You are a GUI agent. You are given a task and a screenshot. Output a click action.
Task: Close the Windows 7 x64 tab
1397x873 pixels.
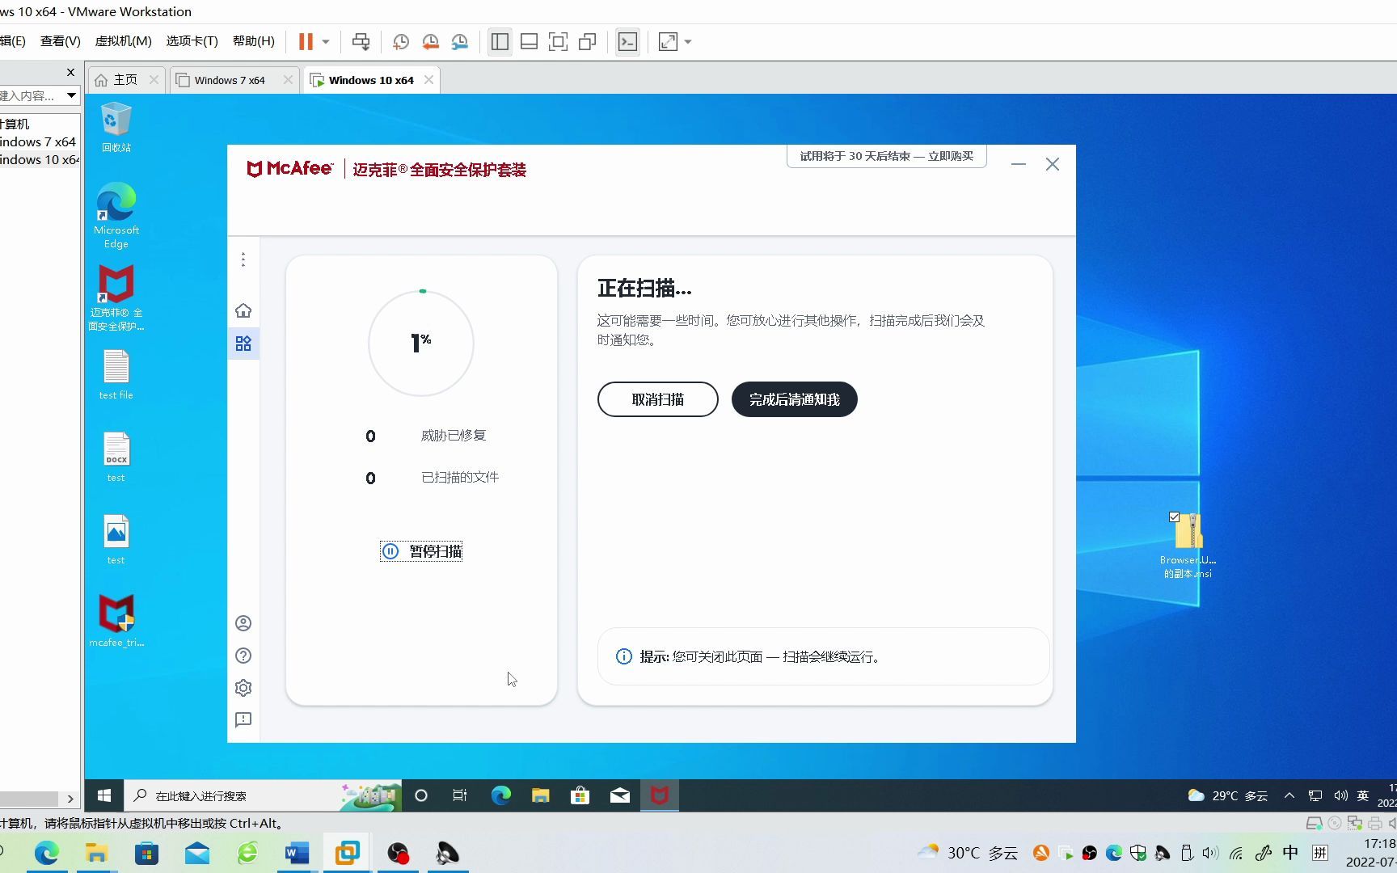click(288, 80)
